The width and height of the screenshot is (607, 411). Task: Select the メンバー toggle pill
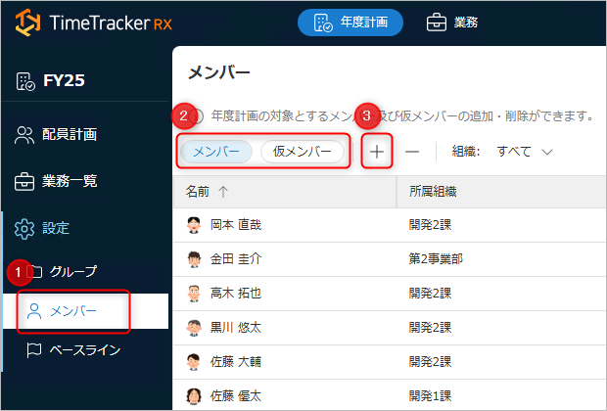(x=217, y=152)
